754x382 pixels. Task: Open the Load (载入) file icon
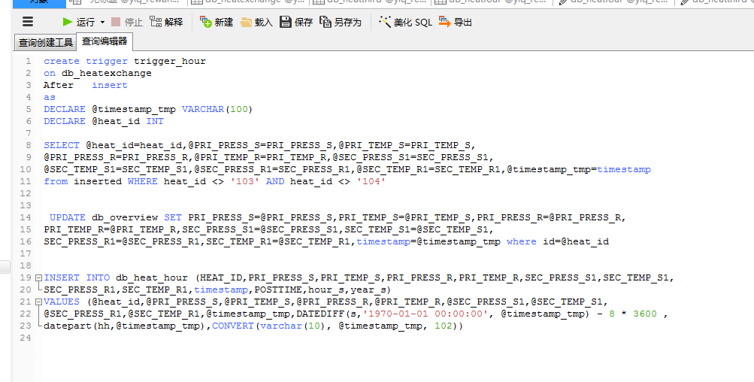click(x=256, y=22)
